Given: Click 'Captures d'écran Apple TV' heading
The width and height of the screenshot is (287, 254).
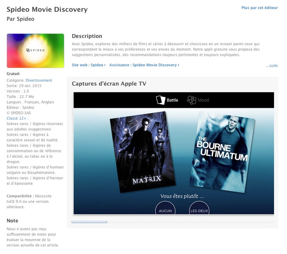Looking at the screenshot, I should [109, 84].
